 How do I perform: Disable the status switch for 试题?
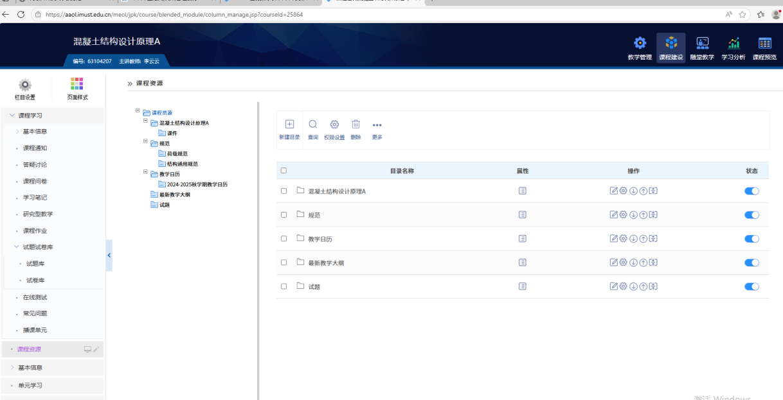pyautogui.click(x=751, y=286)
